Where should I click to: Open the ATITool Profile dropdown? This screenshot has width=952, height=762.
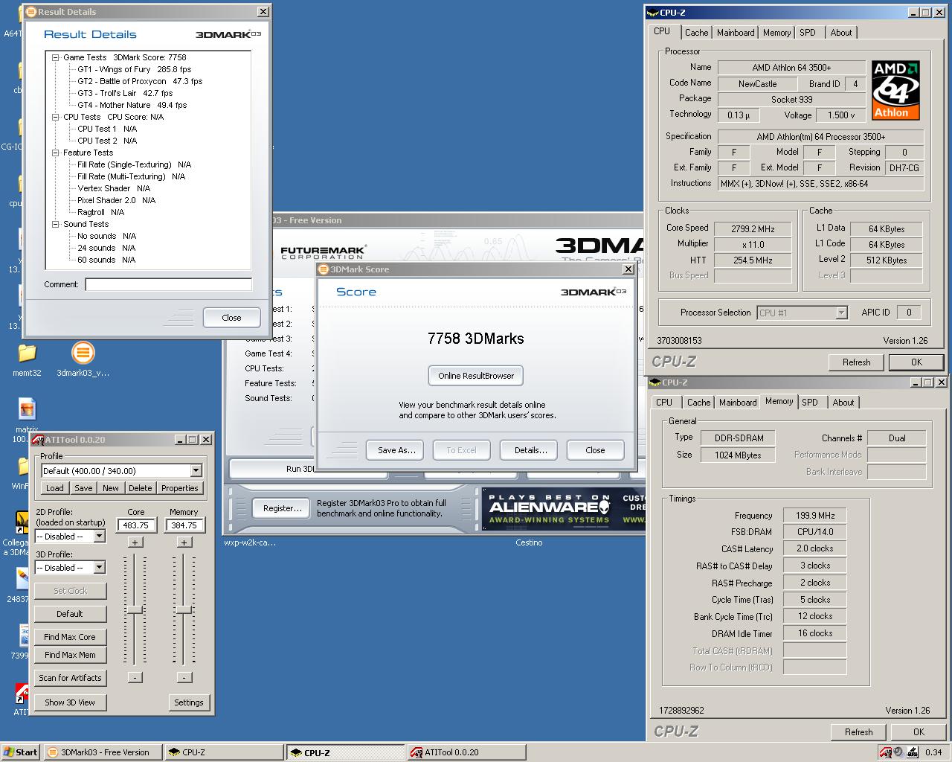pos(196,470)
